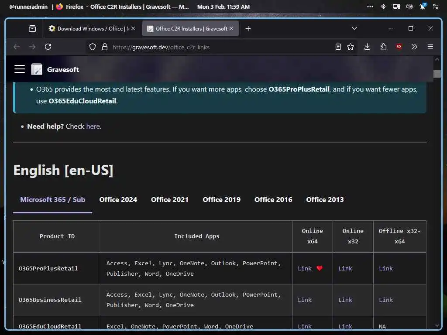
Task: Click the 'Online x64' column header
Action: (313, 236)
